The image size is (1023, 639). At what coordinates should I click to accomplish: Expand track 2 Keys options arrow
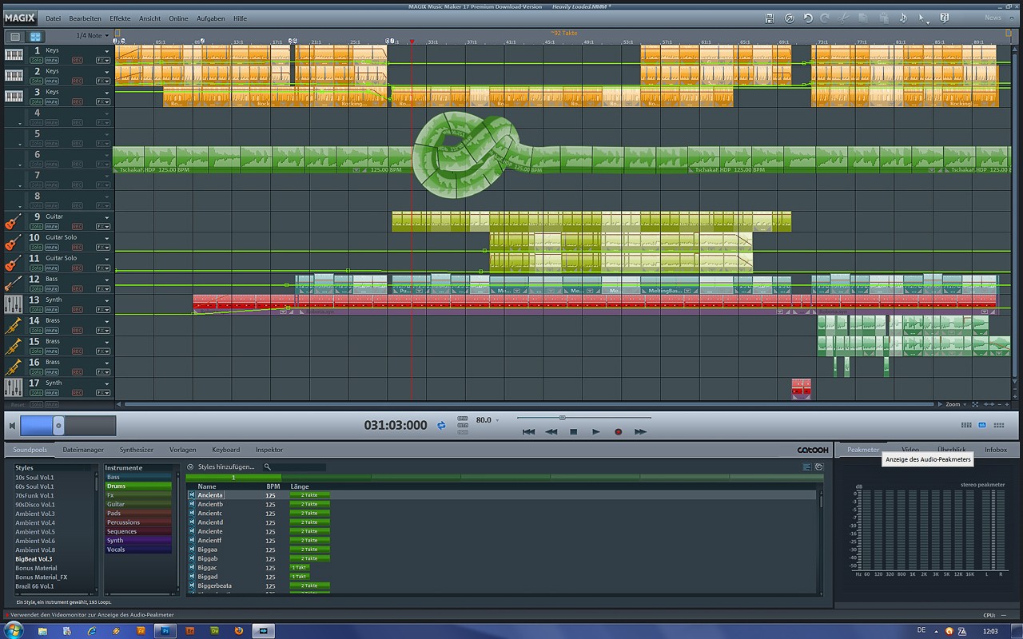[107, 73]
